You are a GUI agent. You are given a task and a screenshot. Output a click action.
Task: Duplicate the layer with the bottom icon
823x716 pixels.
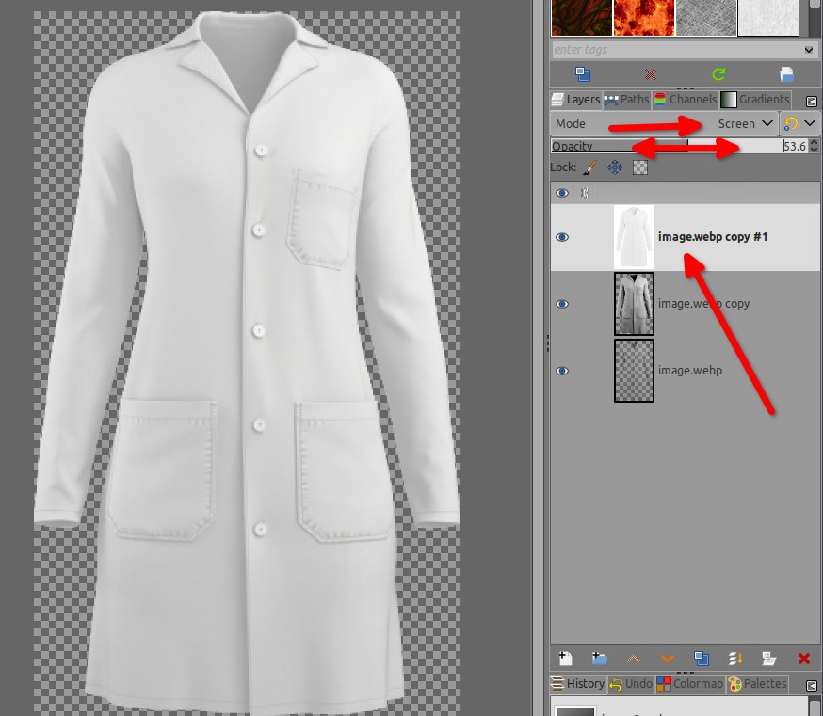(x=702, y=659)
